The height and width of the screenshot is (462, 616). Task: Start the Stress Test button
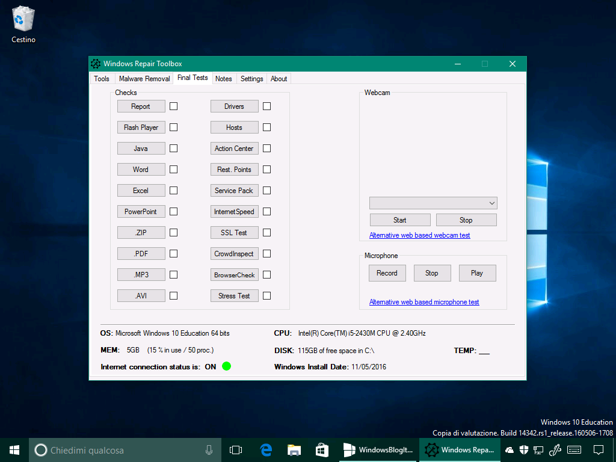pos(235,296)
